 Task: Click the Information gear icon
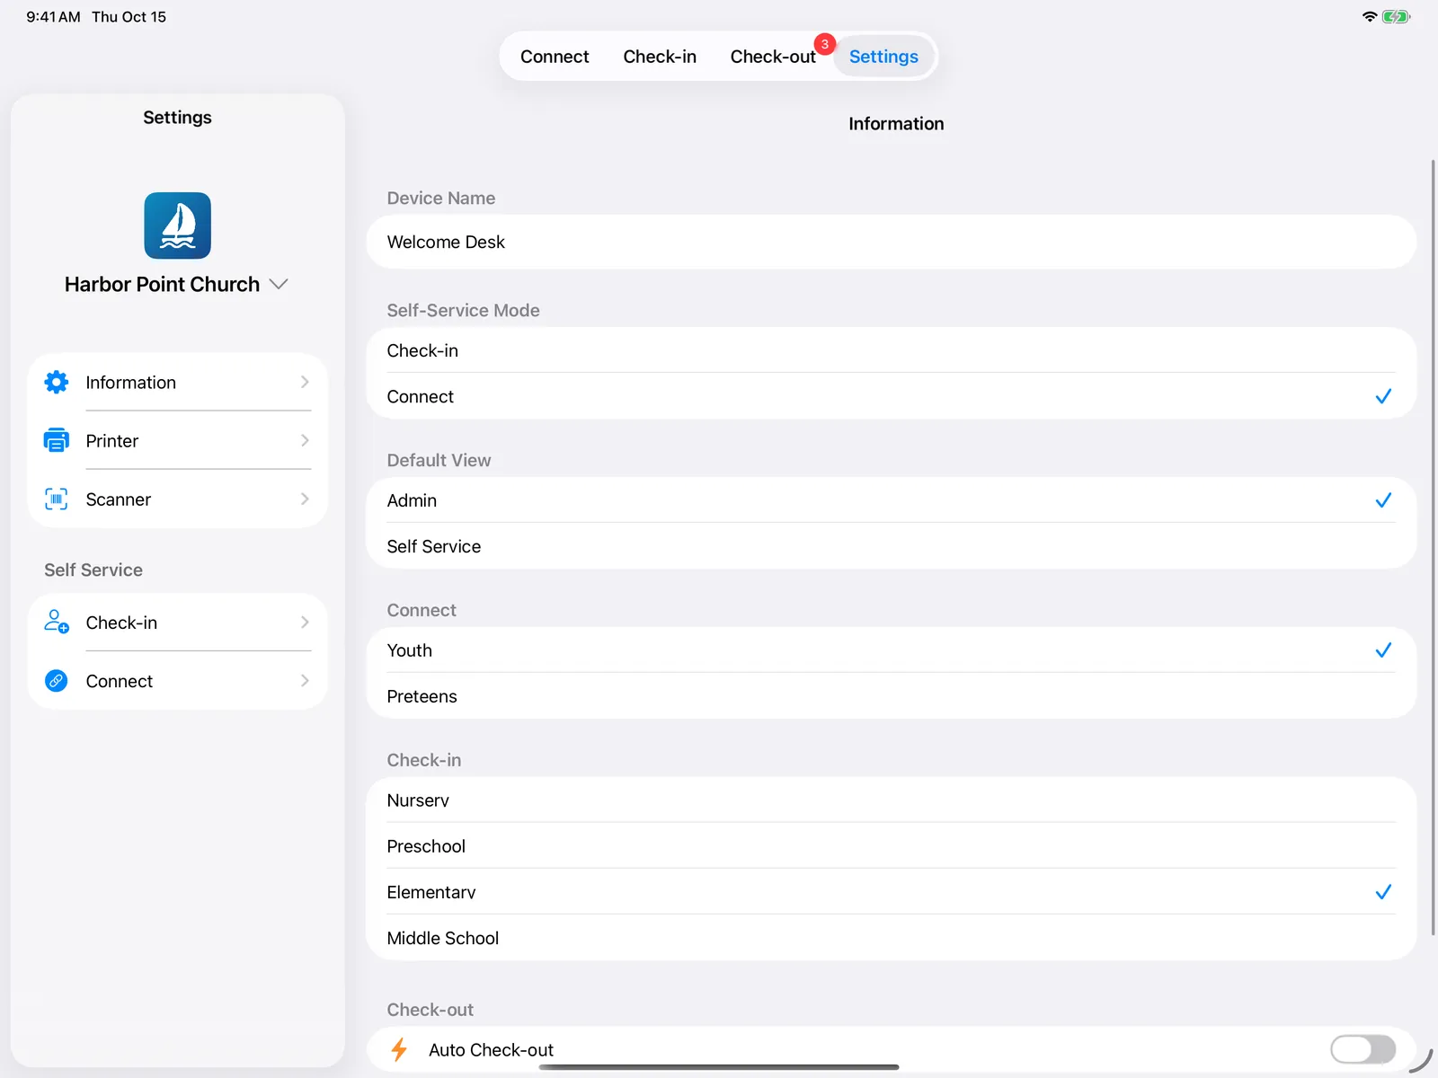coord(56,382)
